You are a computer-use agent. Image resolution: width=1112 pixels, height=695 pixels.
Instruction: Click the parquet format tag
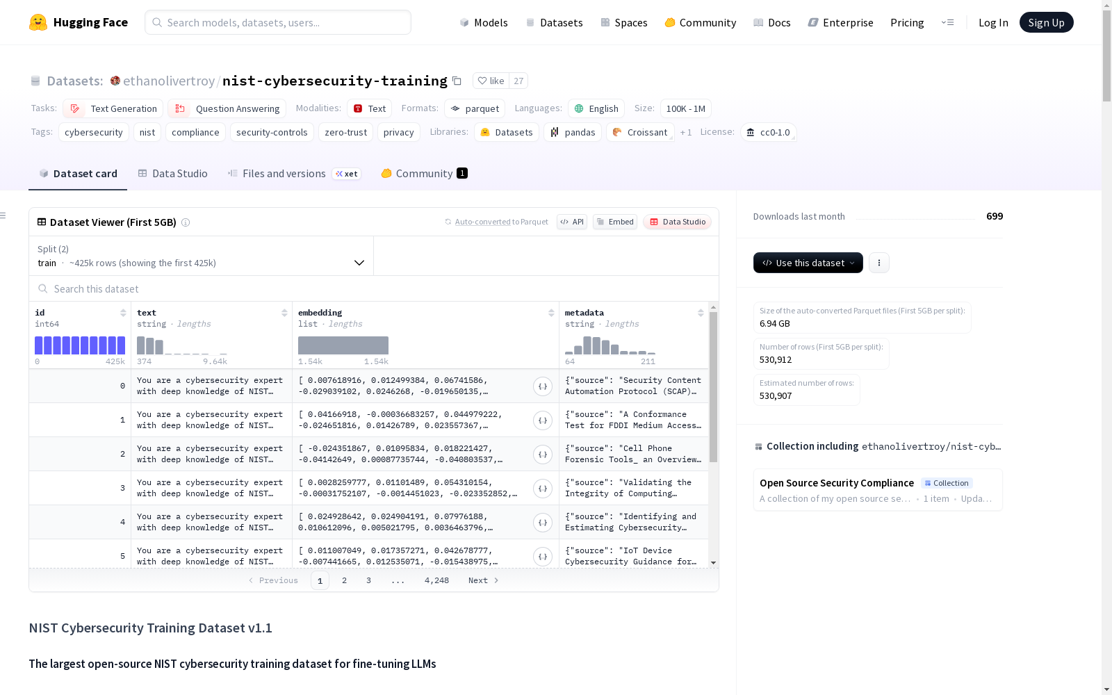click(x=475, y=108)
